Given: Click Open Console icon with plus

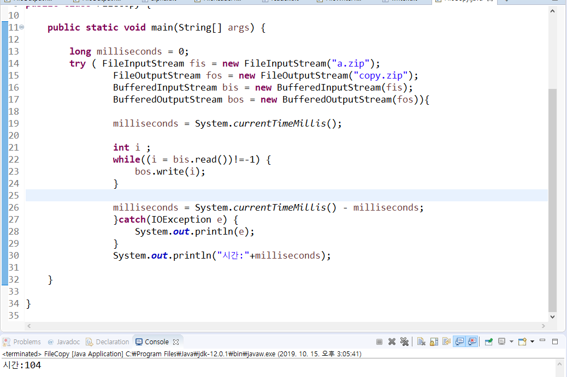Looking at the screenshot, I should 522,342.
